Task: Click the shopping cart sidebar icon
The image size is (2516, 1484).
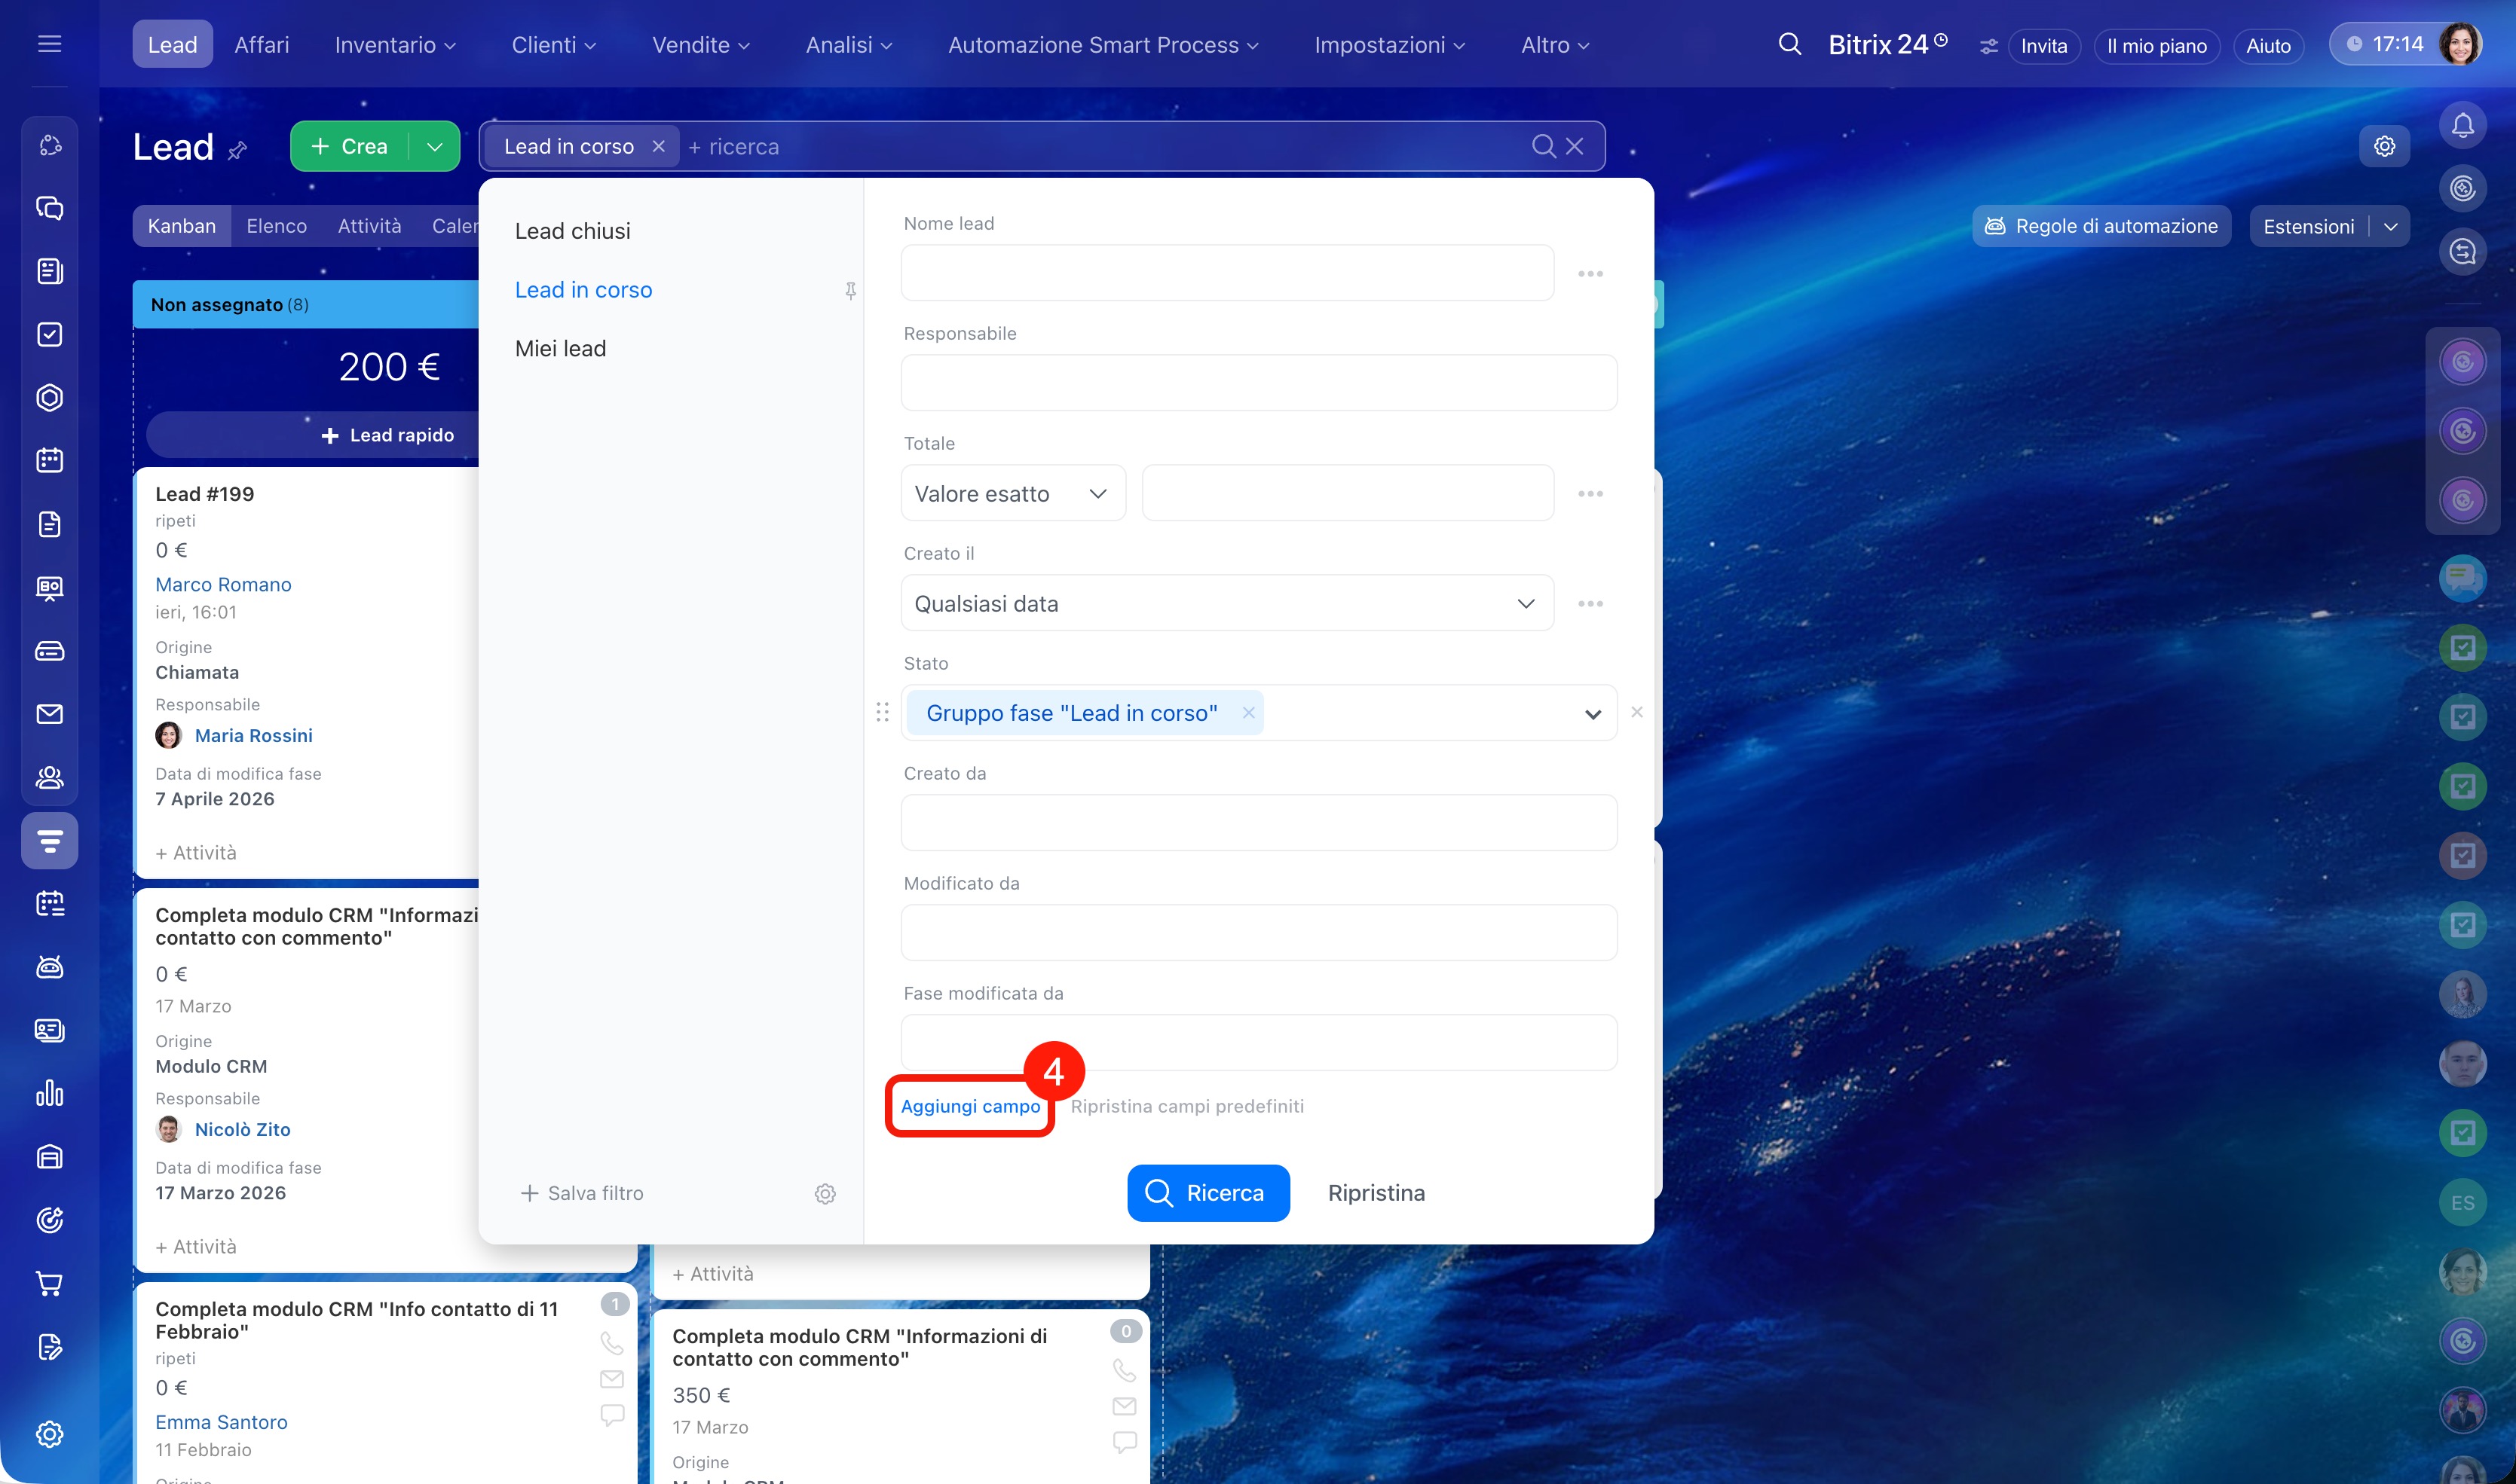Action: point(49,1283)
